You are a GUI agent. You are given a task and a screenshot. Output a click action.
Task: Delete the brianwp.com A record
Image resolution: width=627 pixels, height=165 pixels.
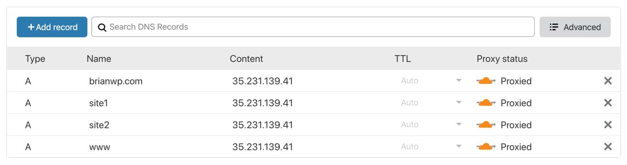pyautogui.click(x=608, y=81)
